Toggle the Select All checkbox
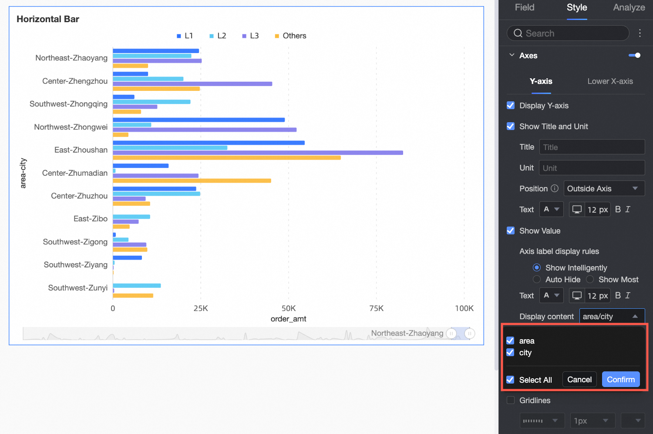Viewport: 653px width, 434px height. [x=510, y=380]
